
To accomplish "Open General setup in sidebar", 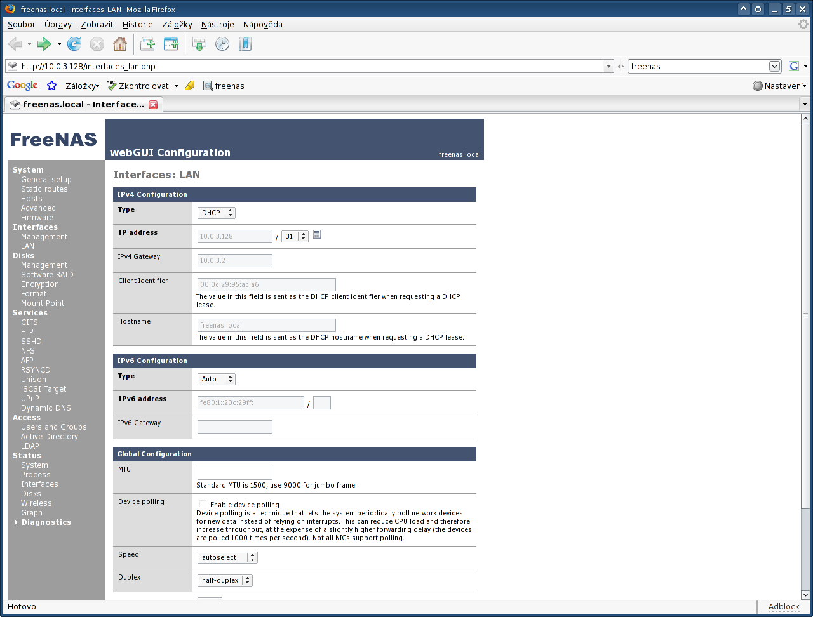I will (46, 180).
